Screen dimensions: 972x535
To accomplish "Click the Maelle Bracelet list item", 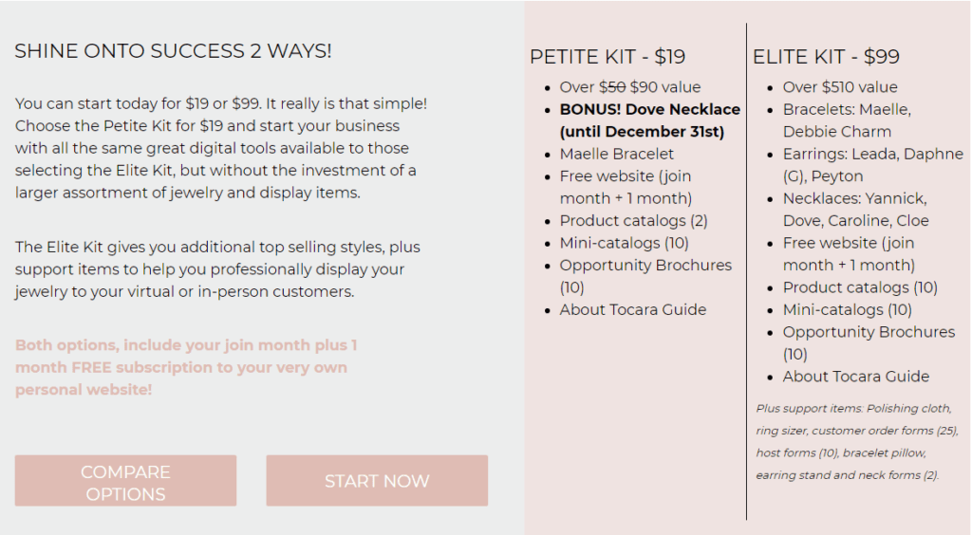I will 616,154.
